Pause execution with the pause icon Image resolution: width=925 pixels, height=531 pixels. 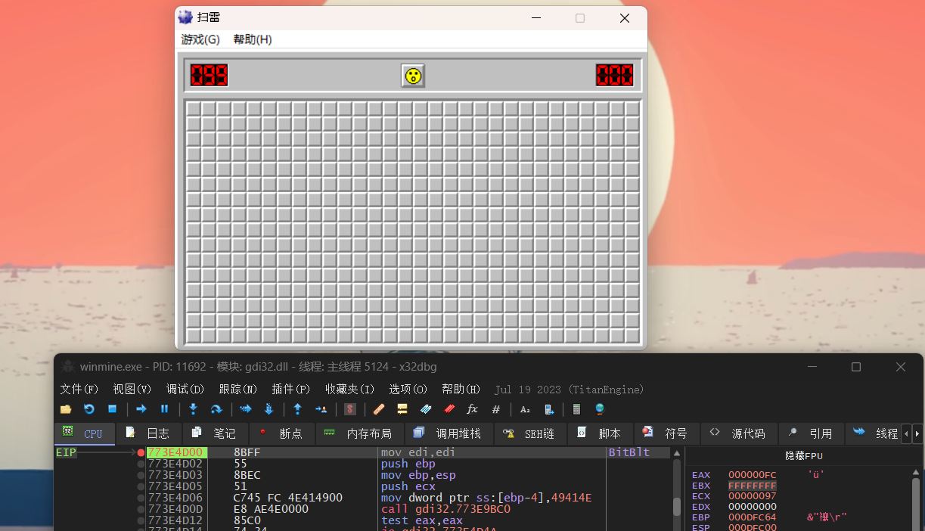pyautogui.click(x=164, y=409)
